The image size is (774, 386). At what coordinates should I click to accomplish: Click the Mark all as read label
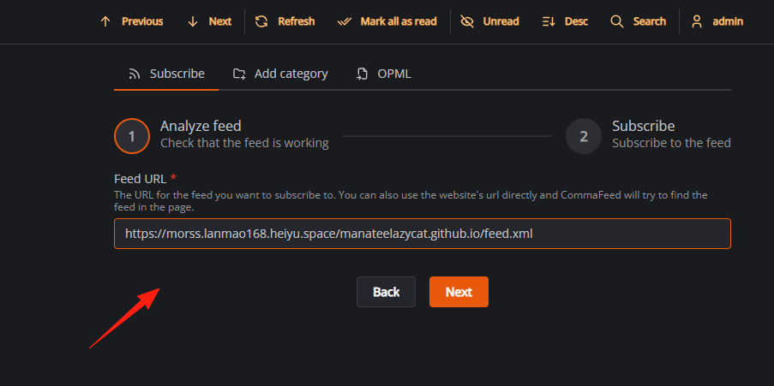399,21
